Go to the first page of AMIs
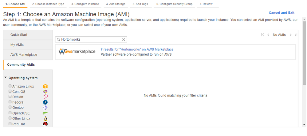Screen dimensions: 307x136 pos(263,35)
